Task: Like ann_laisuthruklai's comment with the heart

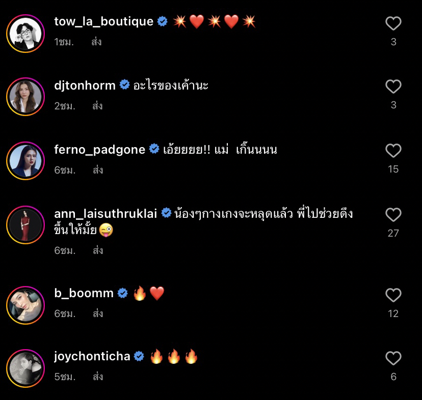Action: tap(393, 215)
